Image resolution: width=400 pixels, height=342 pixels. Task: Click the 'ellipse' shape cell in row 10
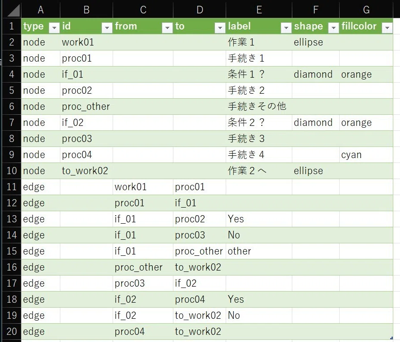pos(316,171)
